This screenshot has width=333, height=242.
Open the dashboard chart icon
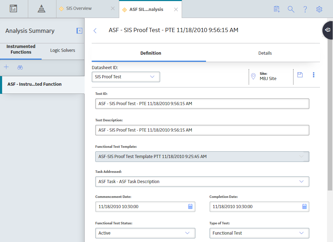tap(13, 9)
